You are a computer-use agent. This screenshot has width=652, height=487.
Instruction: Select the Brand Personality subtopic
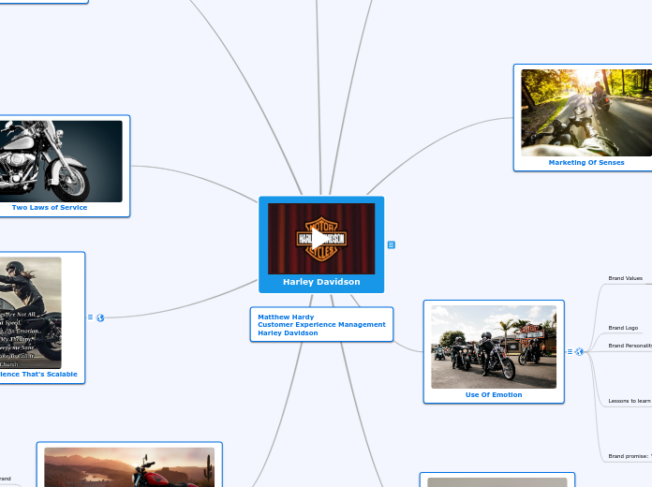(630, 346)
